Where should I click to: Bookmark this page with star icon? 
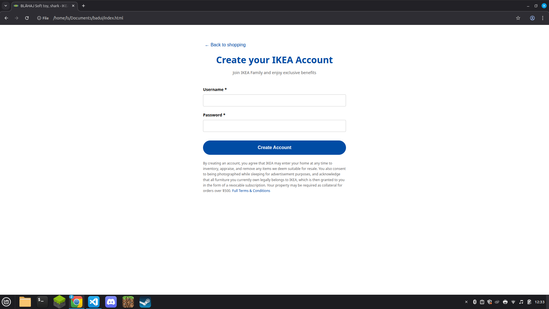(x=518, y=18)
